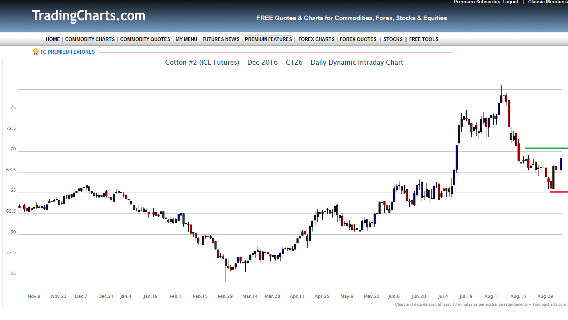The width and height of the screenshot is (568, 320).
Task: Open the PREMIUM FEATURES menu tab
Action: pyautogui.click(x=268, y=39)
